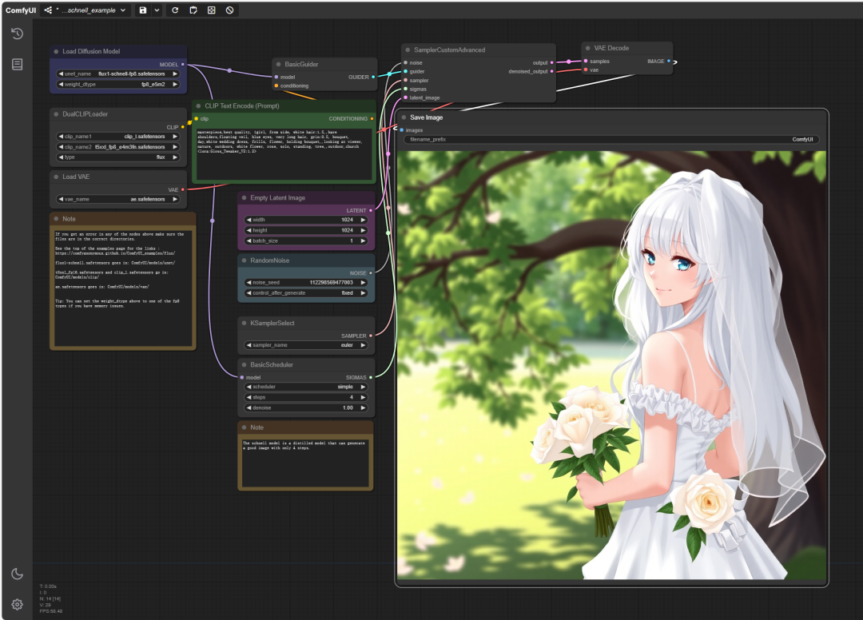Click the MODEL output slot on Load Diffusion Model
This screenshot has height=620, width=863.
(183, 65)
